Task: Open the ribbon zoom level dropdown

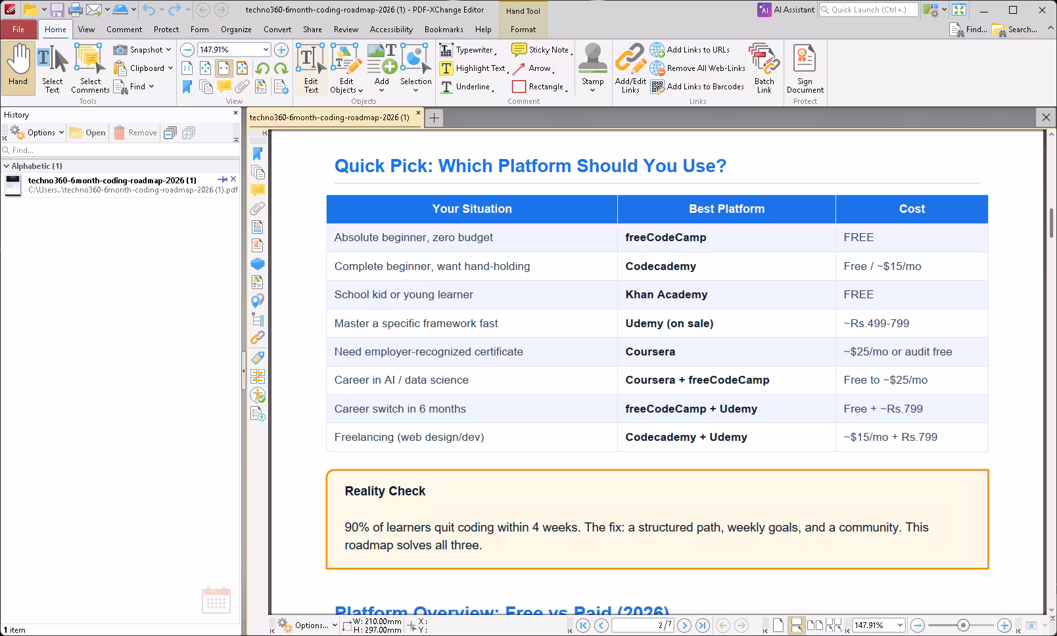Action: tap(266, 50)
